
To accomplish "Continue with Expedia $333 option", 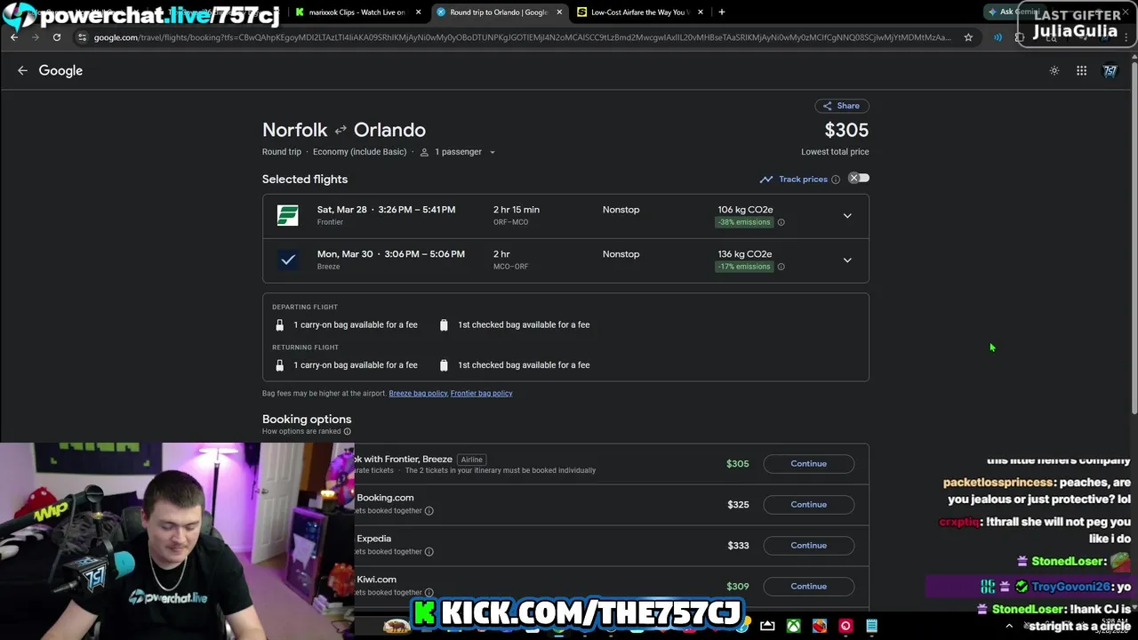I will click(808, 545).
